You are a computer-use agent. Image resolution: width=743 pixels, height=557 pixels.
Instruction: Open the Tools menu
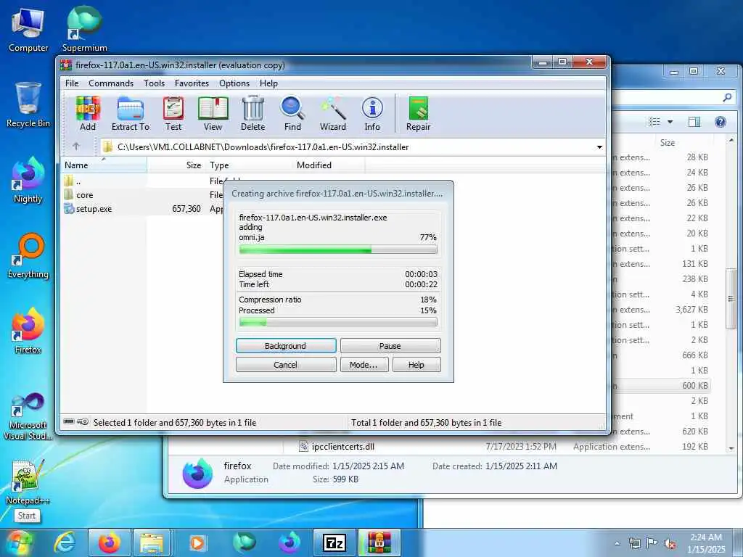coord(154,83)
